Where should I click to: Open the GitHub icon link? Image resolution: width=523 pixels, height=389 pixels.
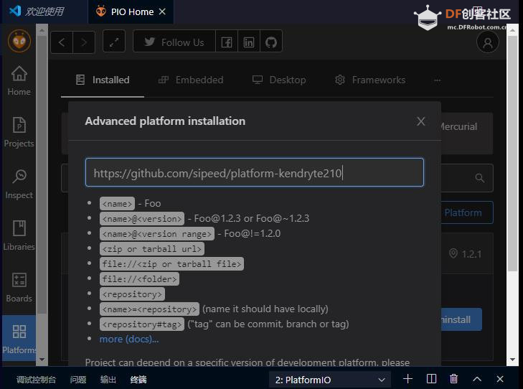click(271, 42)
